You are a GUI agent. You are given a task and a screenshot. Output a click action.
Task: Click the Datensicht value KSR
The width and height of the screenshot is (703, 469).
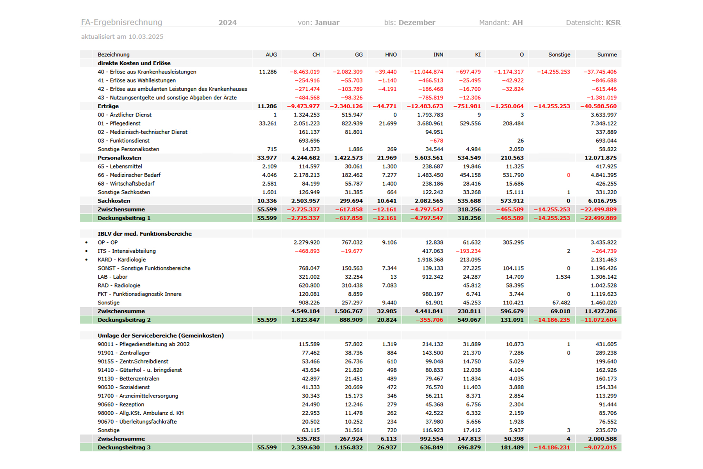tap(613, 23)
